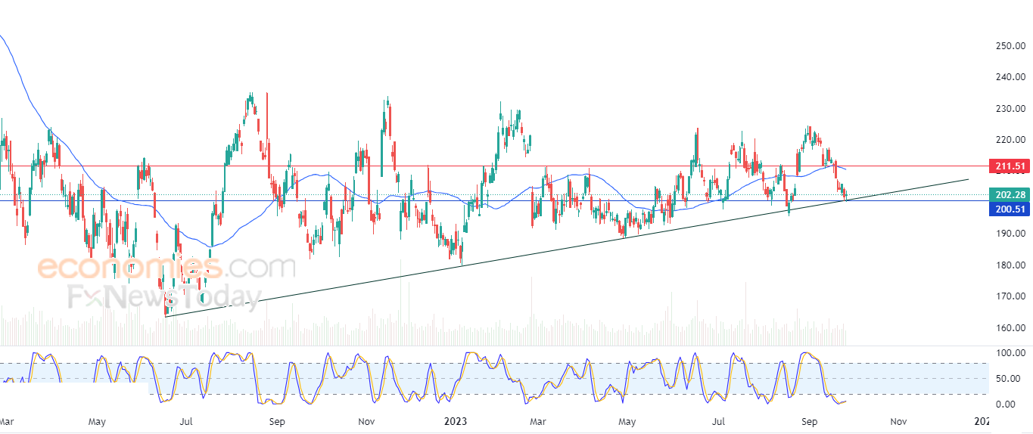Click the 180.00 price axis value
1033x434 pixels.
click(x=1011, y=265)
